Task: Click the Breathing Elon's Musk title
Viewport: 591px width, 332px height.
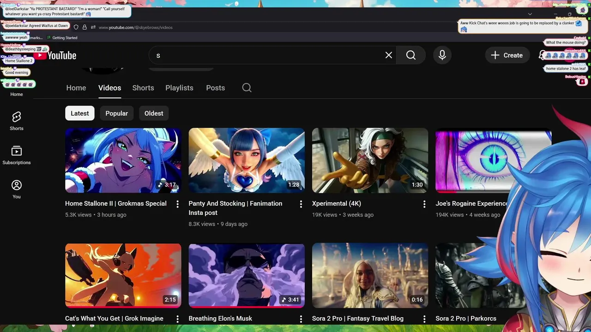Action: 220,319
